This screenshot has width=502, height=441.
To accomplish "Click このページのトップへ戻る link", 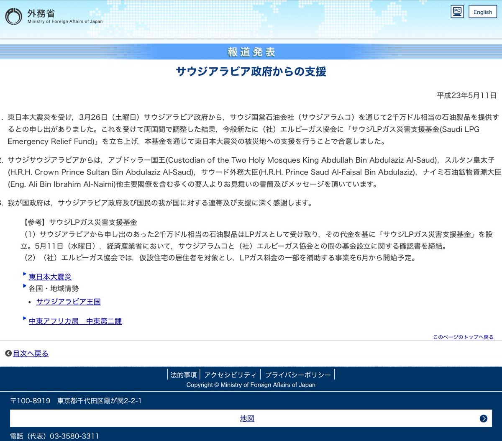I will [464, 337].
